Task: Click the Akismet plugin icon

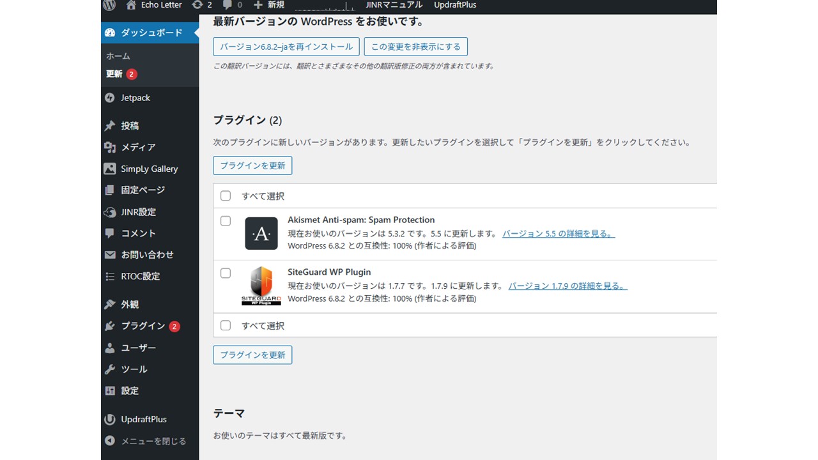Action: pyautogui.click(x=261, y=233)
